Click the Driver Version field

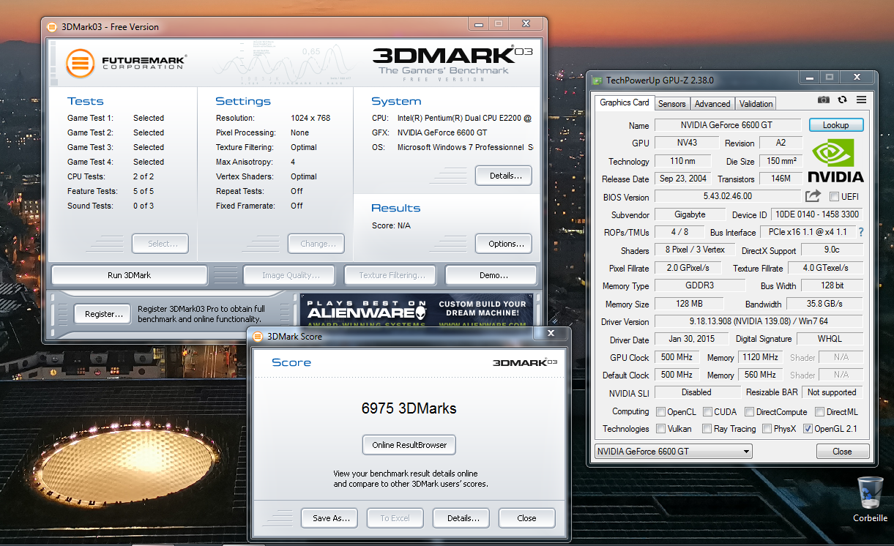tap(758, 321)
